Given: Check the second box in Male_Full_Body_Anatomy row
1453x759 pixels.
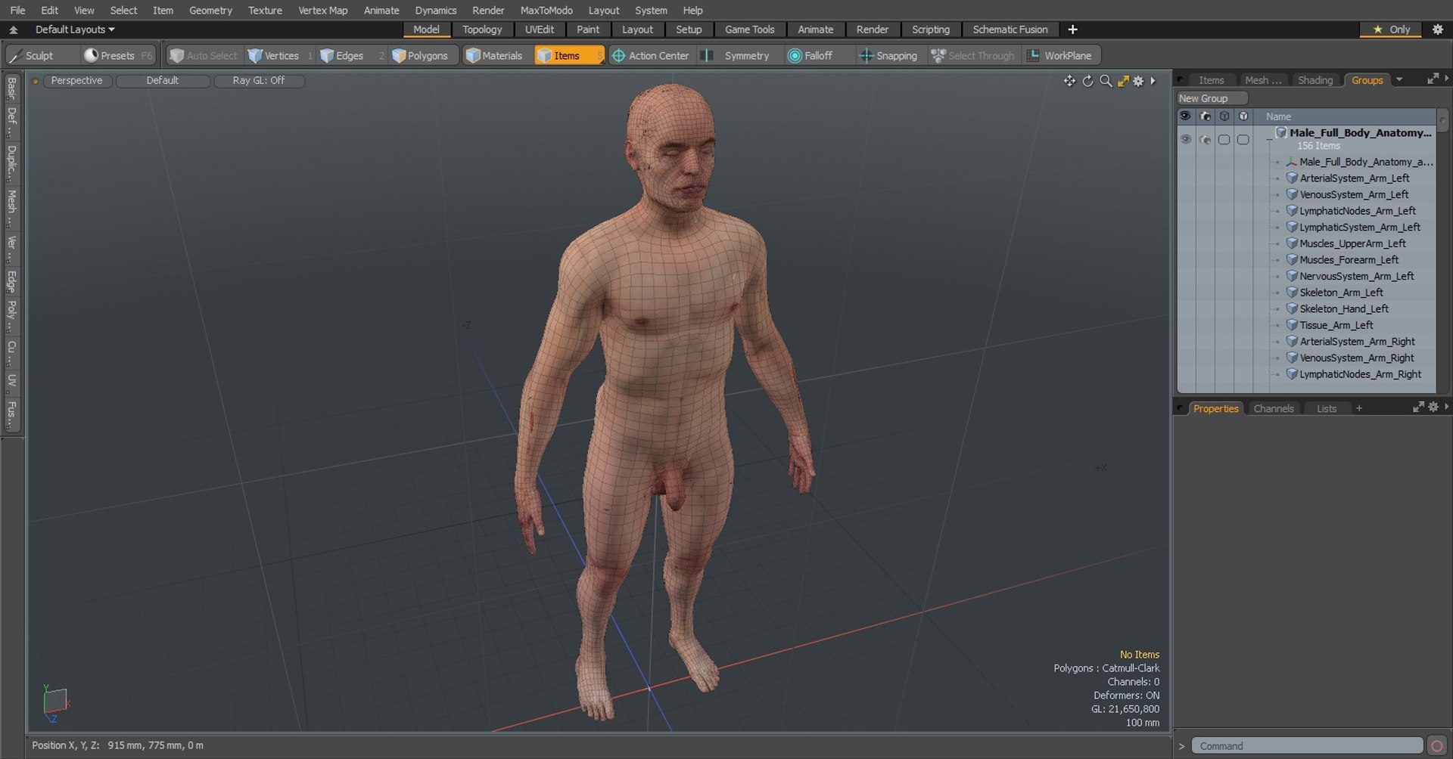Looking at the screenshot, I should (x=1243, y=140).
